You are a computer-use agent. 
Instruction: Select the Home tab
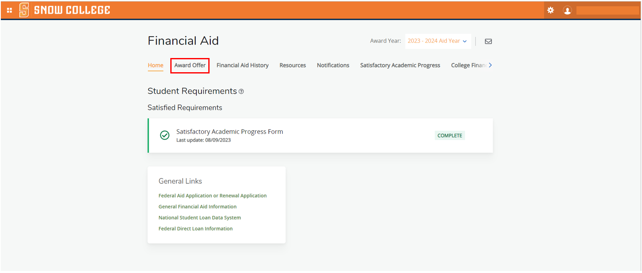[155, 66]
